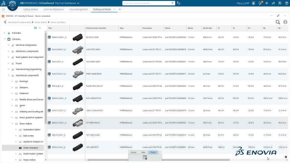Expand the Favorites node
Image resolution: width=290 pixels, height=163 pixels.
5,33
